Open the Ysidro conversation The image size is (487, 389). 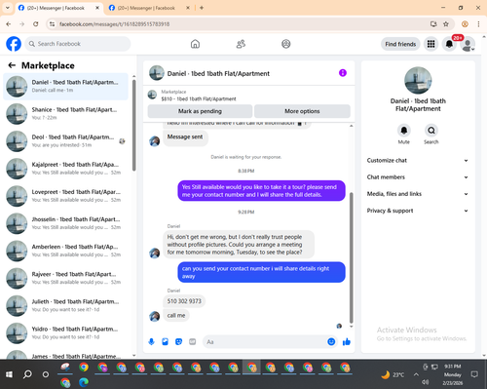point(65,332)
